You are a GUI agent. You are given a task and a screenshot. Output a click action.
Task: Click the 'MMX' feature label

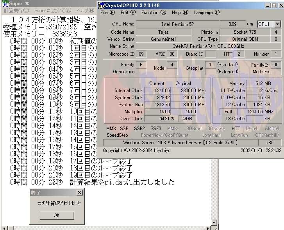pyautogui.click(x=111, y=129)
